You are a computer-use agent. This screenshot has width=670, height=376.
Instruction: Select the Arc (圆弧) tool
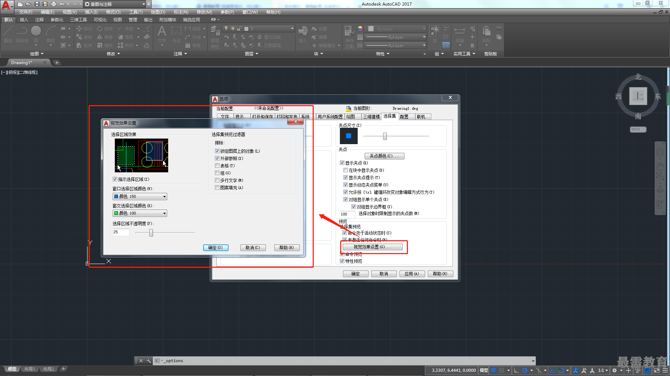pyautogui.click(x=51, y=34)
